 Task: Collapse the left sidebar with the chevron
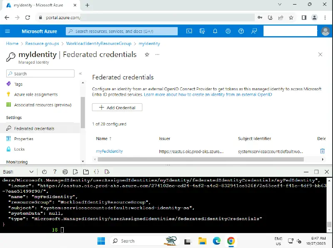(80, 73)
